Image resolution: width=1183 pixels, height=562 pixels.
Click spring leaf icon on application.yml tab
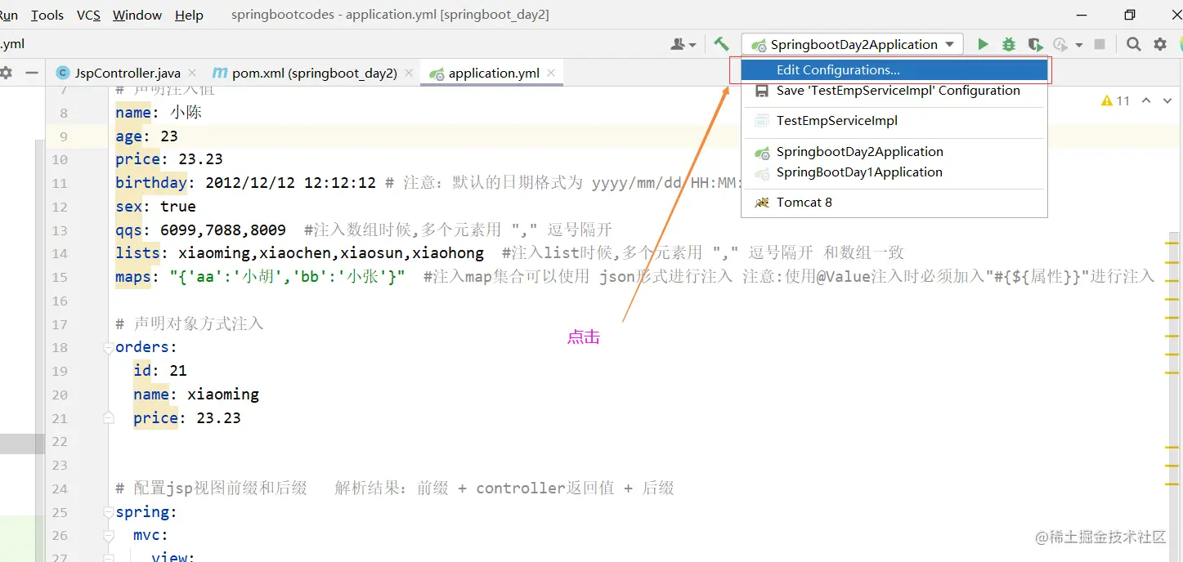(437, 74)
